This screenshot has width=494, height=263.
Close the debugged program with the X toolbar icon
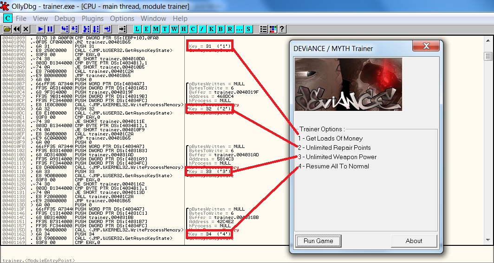click(x=26, y=29)
